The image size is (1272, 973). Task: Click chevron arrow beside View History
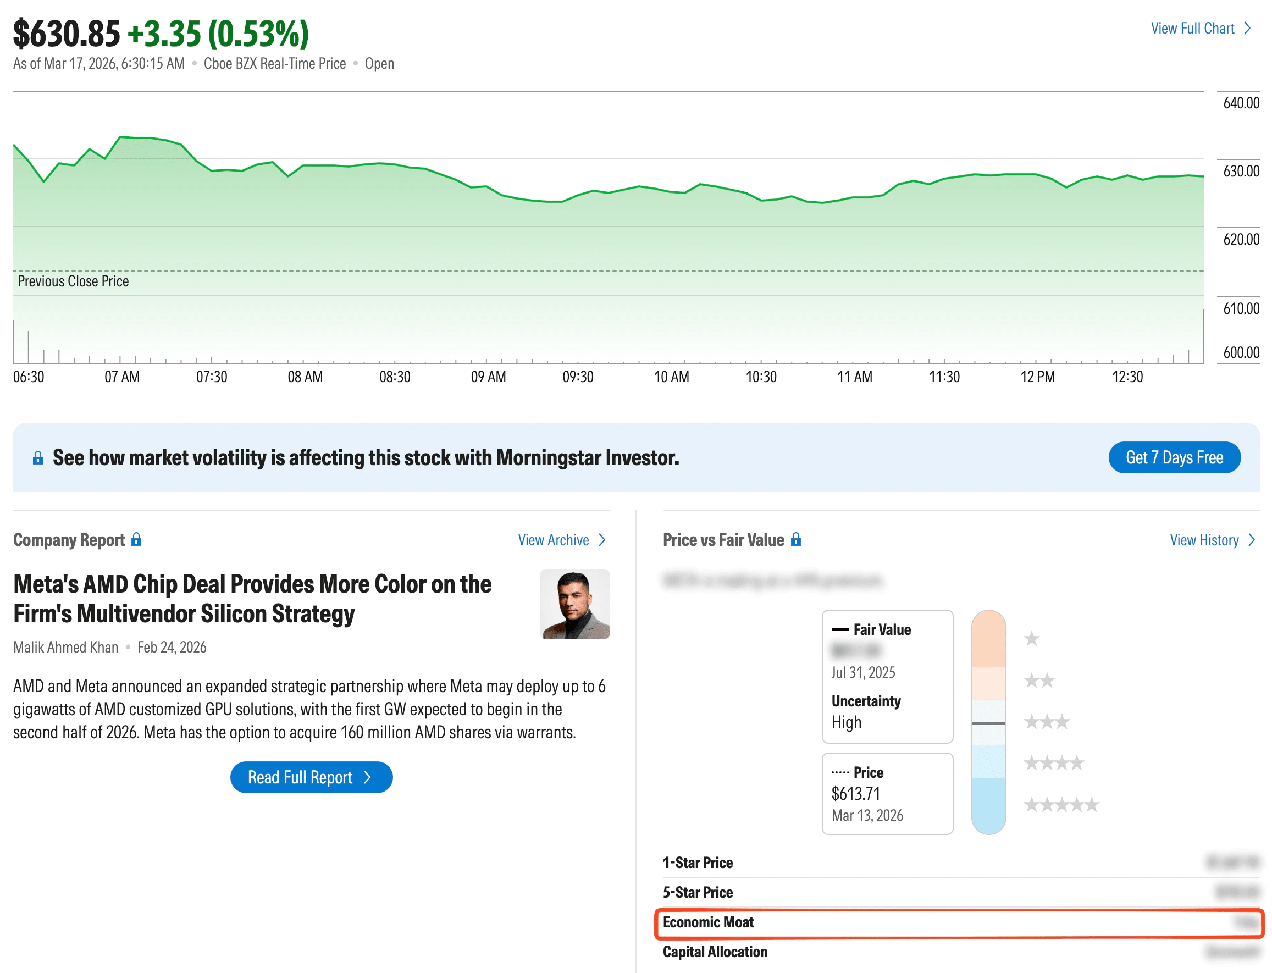pyautogui.click(x=1252, y=540)
